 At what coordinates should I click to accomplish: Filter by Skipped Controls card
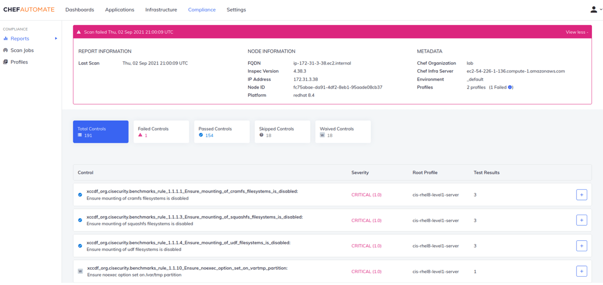(x=282, y=132)
